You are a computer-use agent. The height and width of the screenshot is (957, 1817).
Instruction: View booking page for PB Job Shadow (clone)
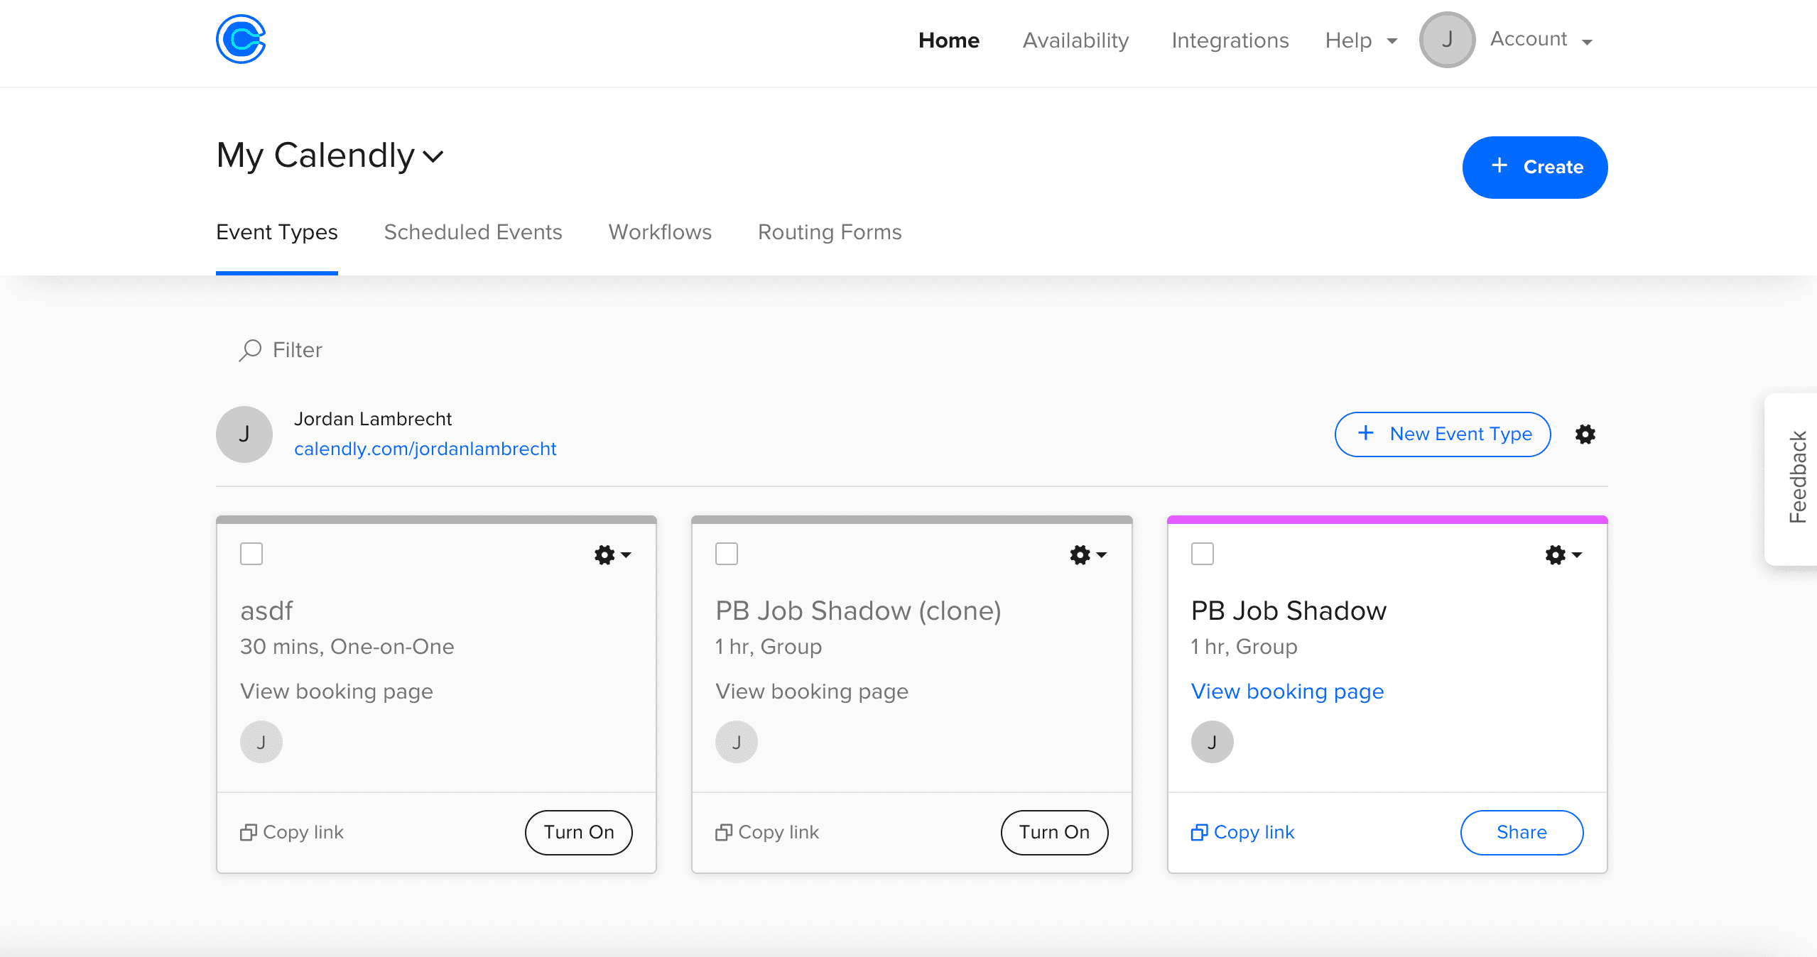(x=812, y=691)
